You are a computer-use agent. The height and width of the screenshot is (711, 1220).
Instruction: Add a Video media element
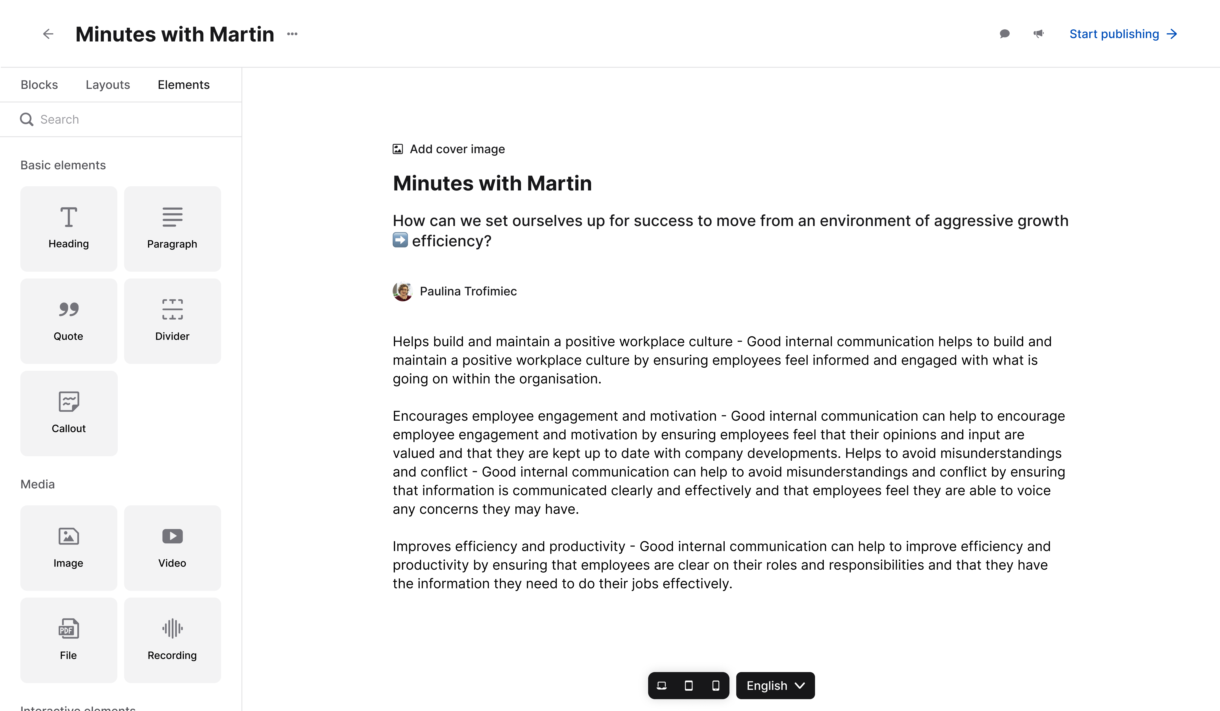[x=172, y=548]
